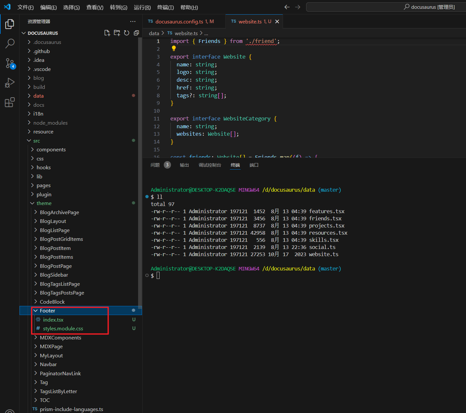Viewport: 466px width, 413px height.
Task: Expand the resource folder
Action: [81, 131]
